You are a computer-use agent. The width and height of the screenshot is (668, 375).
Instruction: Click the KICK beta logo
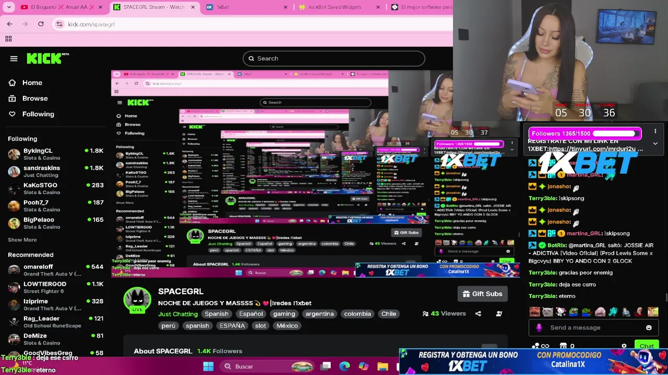click(47, 58)
